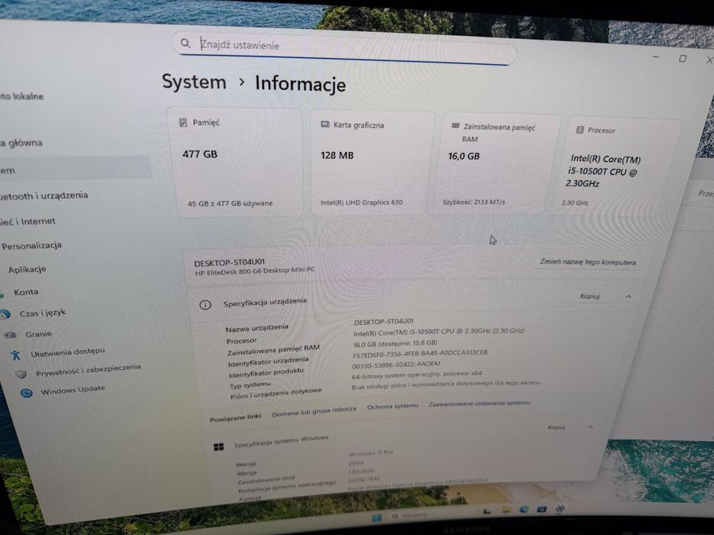Click identifier F57ED6F0-7356-4FE8-BA49-A0DCCA513CEB
Screen dimensions: 714x535
pos(420,353)
